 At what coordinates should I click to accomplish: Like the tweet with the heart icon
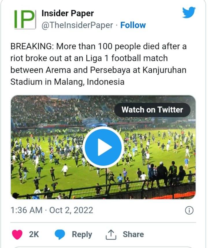(17, 234)
